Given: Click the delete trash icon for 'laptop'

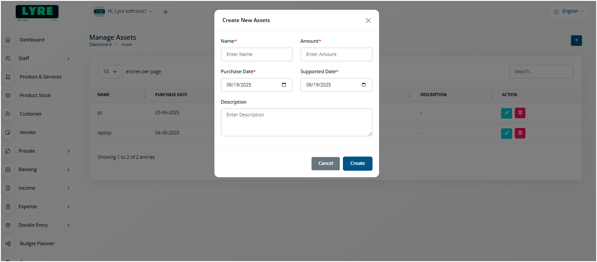Looking at the screenshot, I should click(520, 133).
